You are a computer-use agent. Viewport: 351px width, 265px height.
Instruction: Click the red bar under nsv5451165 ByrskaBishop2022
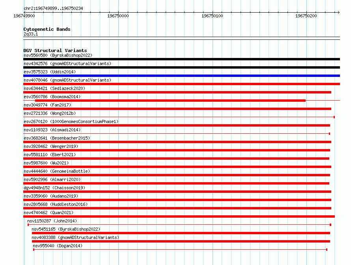(x=181, y=233)
